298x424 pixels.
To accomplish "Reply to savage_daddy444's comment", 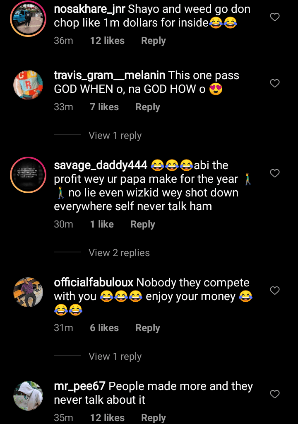I will 142,224.
